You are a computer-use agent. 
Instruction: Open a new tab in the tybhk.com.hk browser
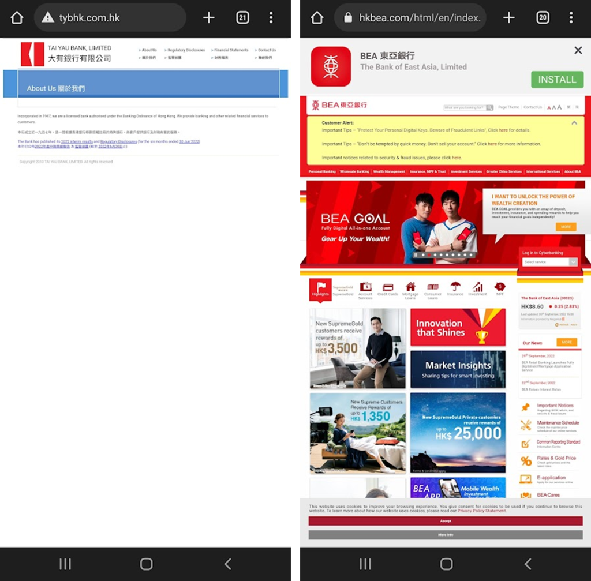[x=208, y=17]
